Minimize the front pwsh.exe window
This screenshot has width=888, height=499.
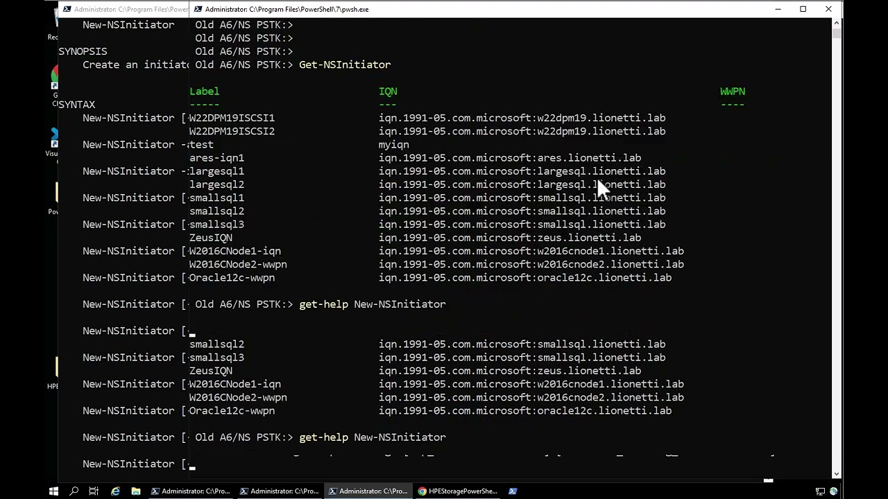click(x=778, y=9)
